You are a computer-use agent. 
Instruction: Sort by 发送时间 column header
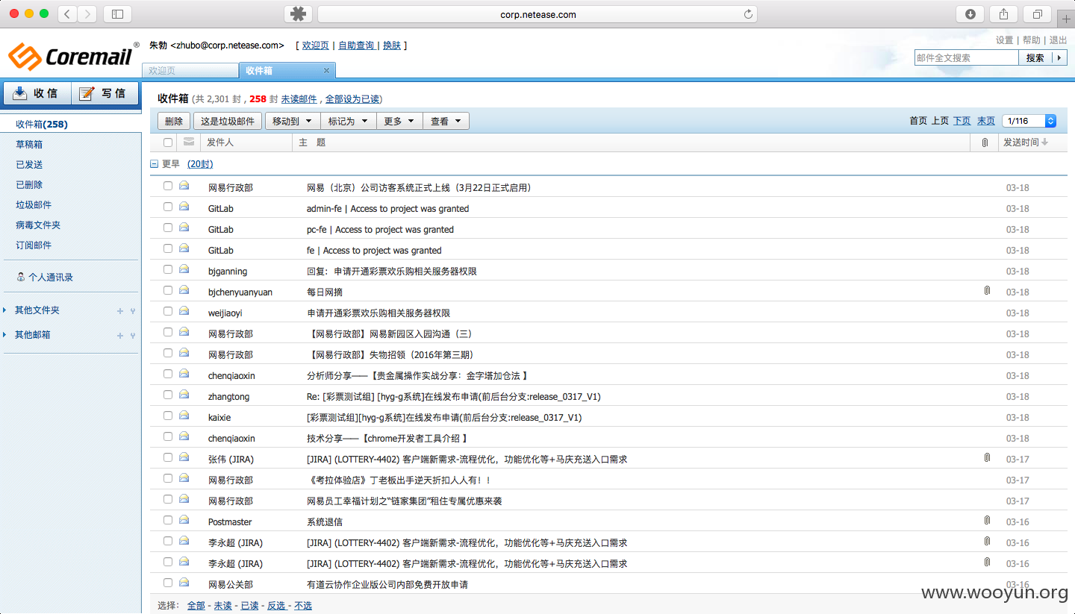pos(1025,142)
